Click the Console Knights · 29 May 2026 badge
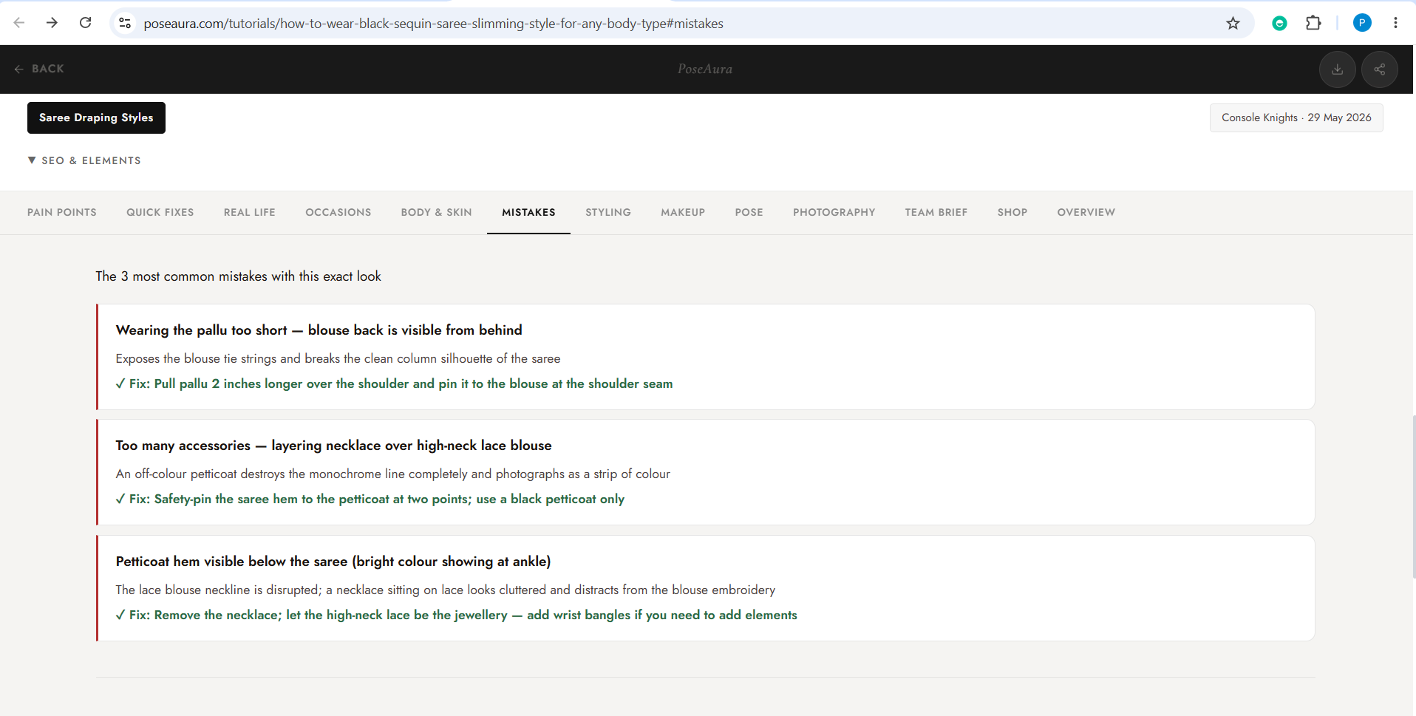1416x716 pixels. point(1296,117)
